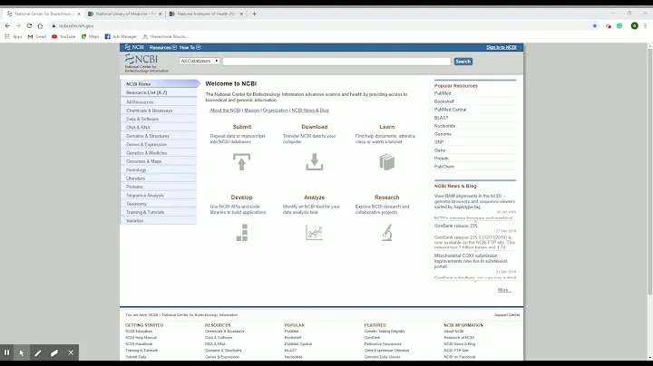
Task: Open the Maps bookmark
Action: point(91,36)
